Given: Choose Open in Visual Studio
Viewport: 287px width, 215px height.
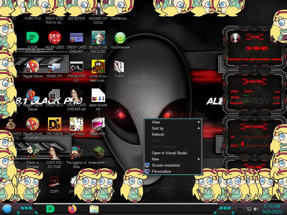Looking at the screenshot, I should (173, 153).
